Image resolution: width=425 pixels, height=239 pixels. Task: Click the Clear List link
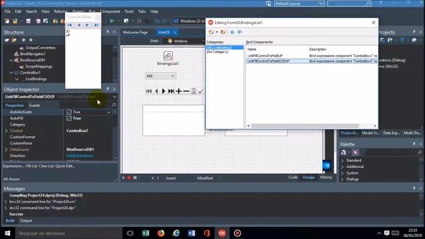[46, 166]
